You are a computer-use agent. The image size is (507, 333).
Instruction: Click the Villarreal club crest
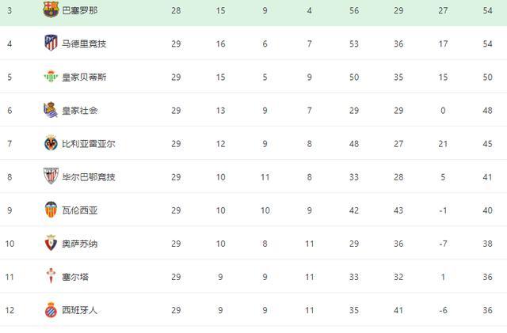coord(51,143)
